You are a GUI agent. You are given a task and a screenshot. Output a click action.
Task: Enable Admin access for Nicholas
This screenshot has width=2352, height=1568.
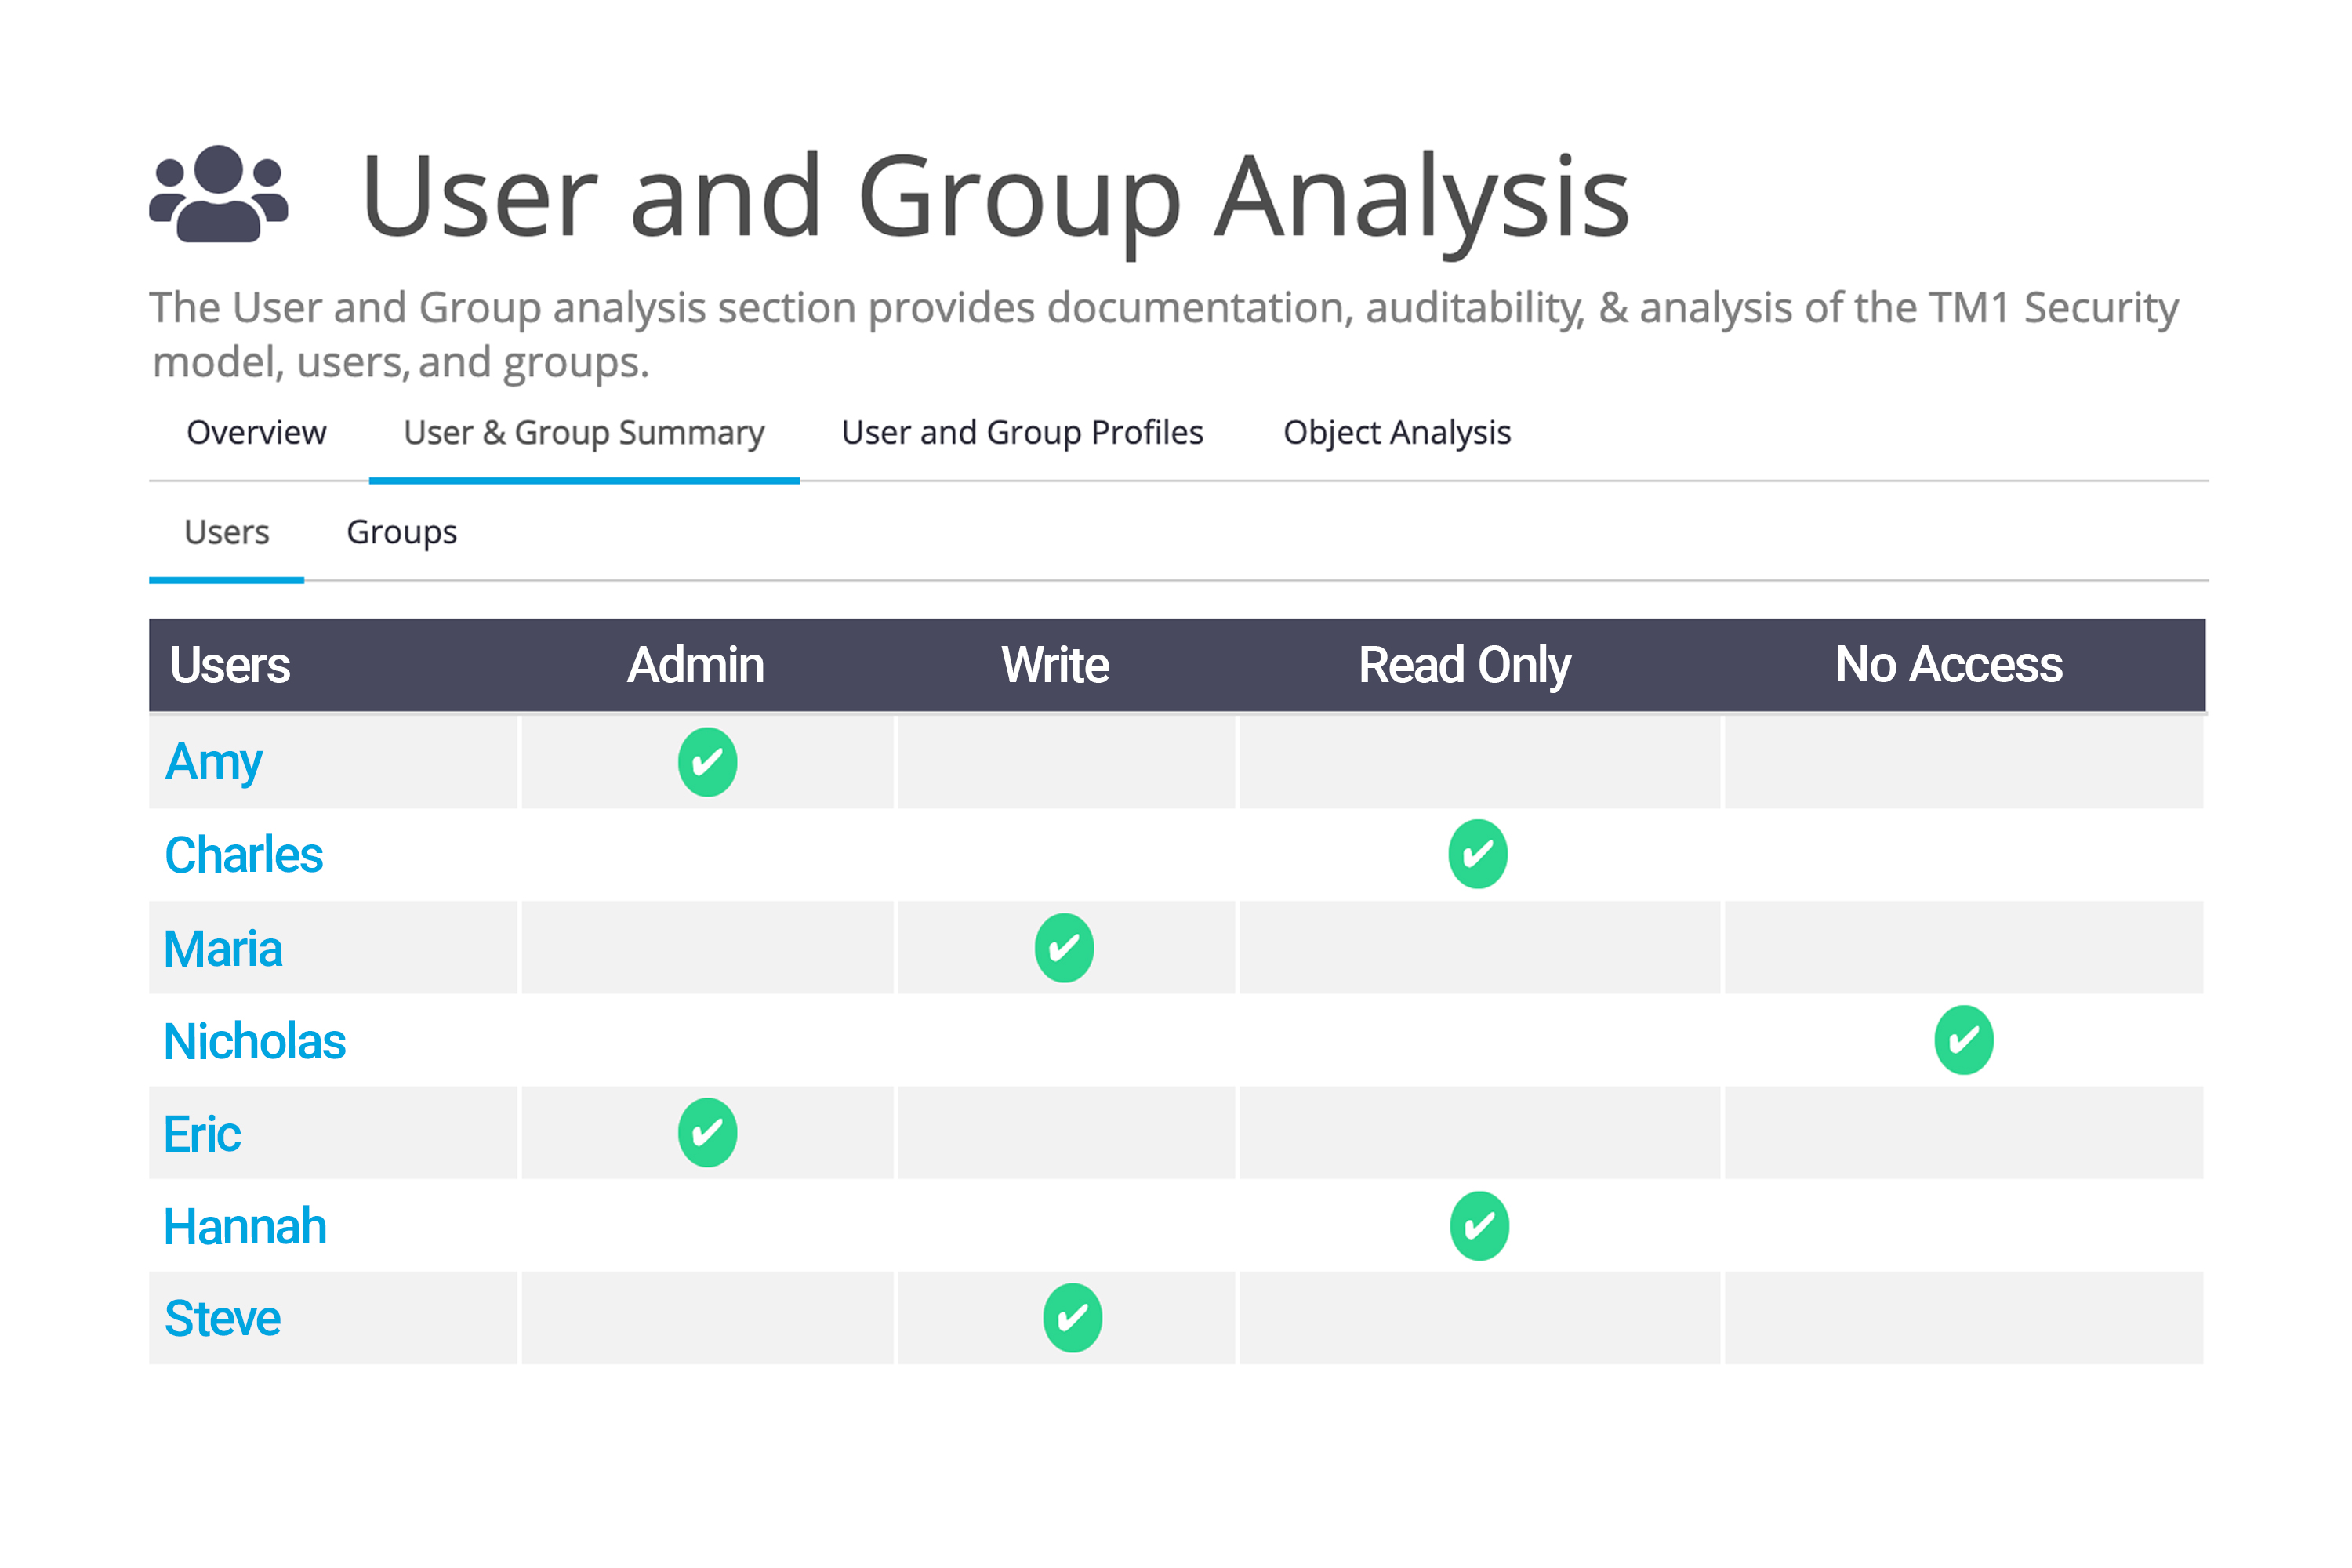[x=709, y=1041]
